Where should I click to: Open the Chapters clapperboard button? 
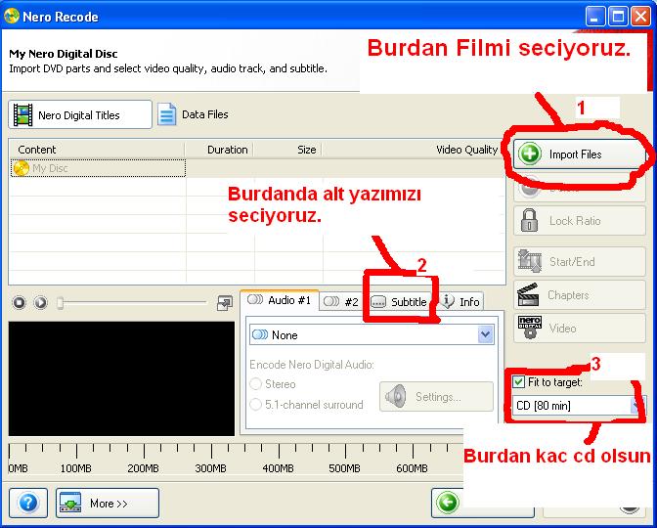580,295
